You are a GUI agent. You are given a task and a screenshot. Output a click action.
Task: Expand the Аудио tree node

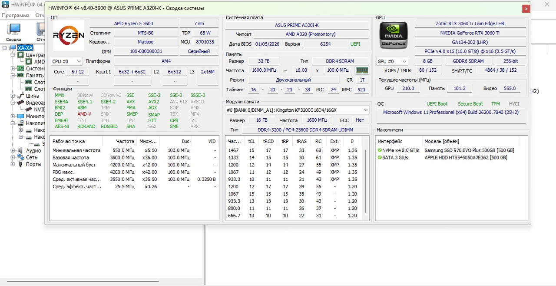[x=13, y=150]
